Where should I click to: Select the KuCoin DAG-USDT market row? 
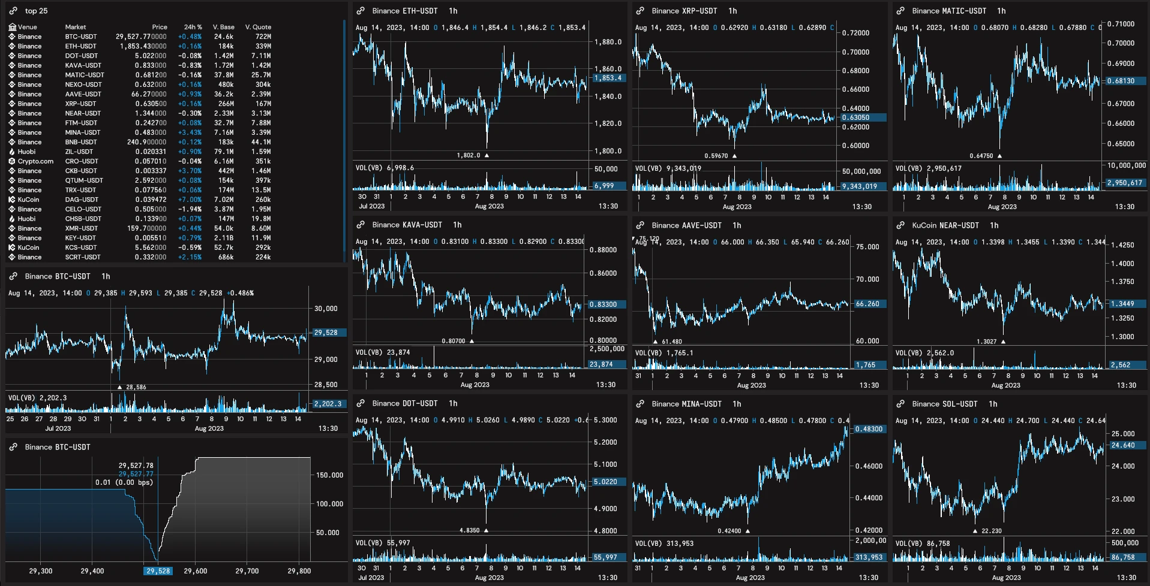[140, 200]
